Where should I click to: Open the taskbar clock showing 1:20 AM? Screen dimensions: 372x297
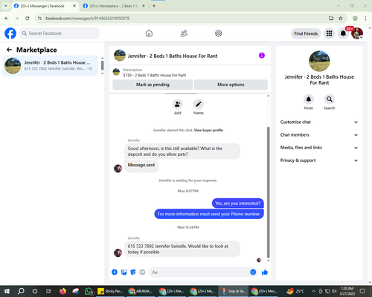[347, 291]
